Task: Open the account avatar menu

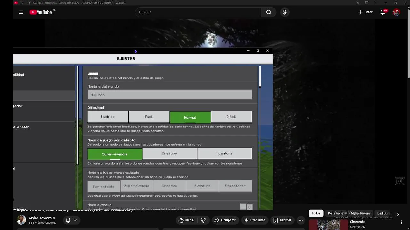Action: click(x=396, y=12)
